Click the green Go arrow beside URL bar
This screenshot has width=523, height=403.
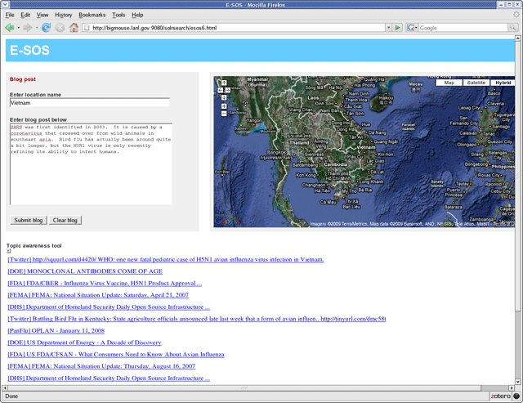(x=398, y=28)
